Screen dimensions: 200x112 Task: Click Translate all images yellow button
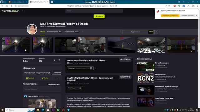point(170,16)
